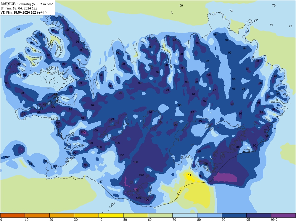This screenshot has width=296, height=222.
Task: Select the 52 humidity value on the map
Action: (178, 194)
